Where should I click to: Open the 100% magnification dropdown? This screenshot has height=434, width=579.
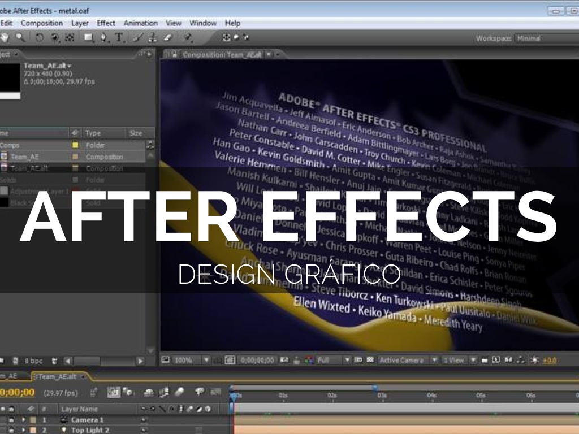pyautogui.click(x=206, y=360)
